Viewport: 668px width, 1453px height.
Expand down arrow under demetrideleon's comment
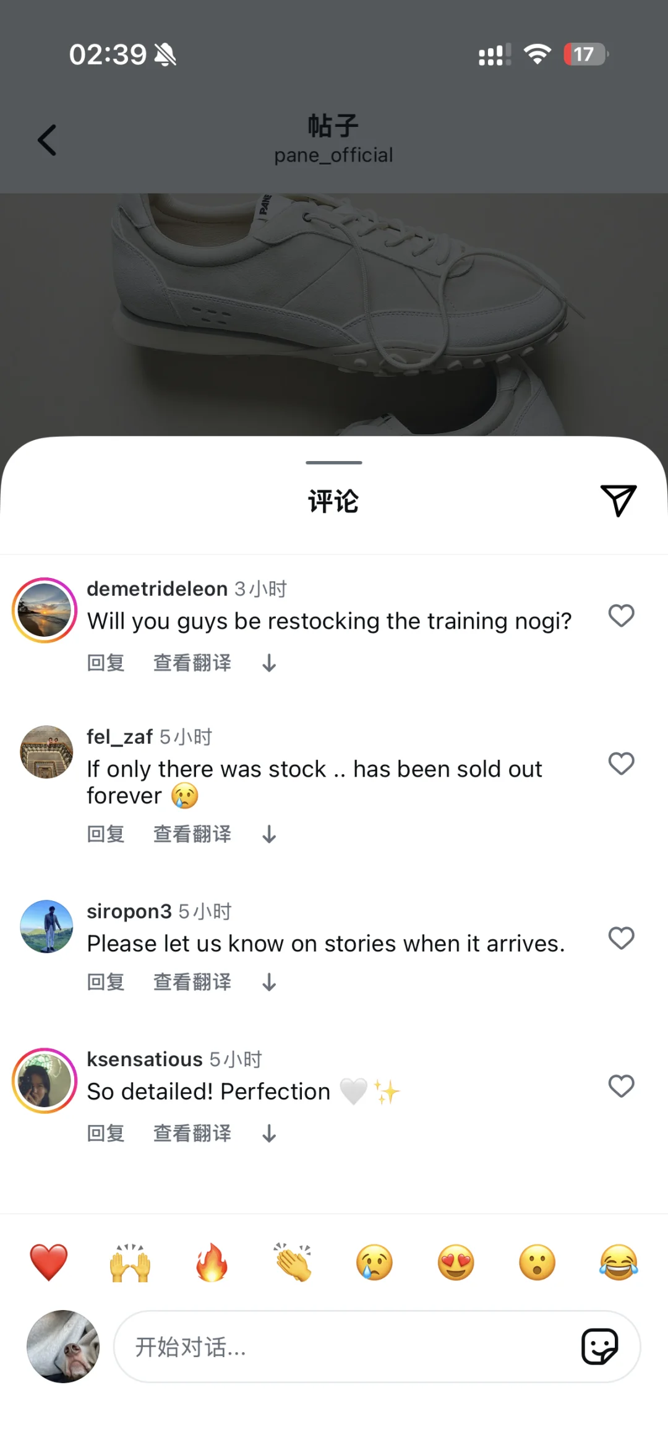pos(269,663)
